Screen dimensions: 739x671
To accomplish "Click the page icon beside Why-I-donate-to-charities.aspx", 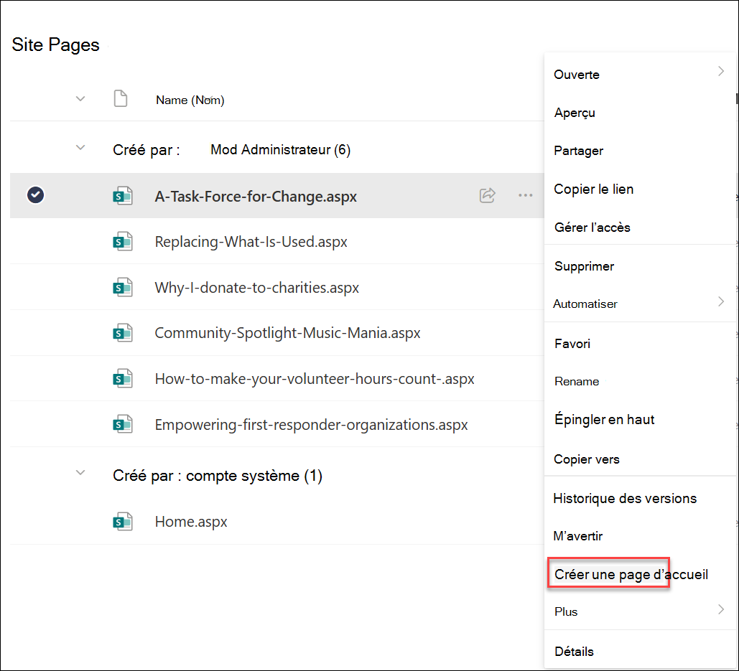I will click(123, 287).
